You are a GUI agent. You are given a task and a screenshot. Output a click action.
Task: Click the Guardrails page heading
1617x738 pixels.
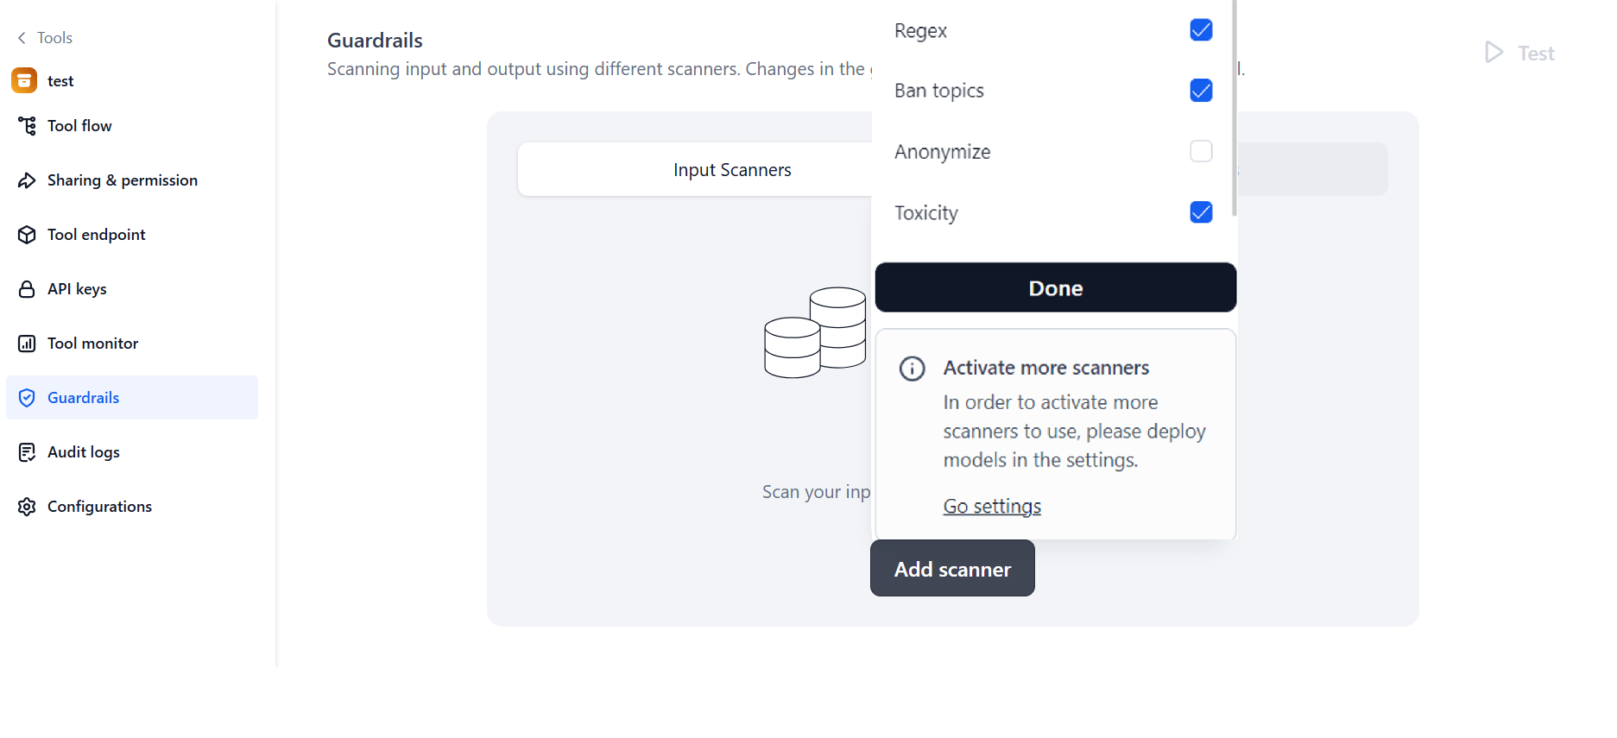375,41
